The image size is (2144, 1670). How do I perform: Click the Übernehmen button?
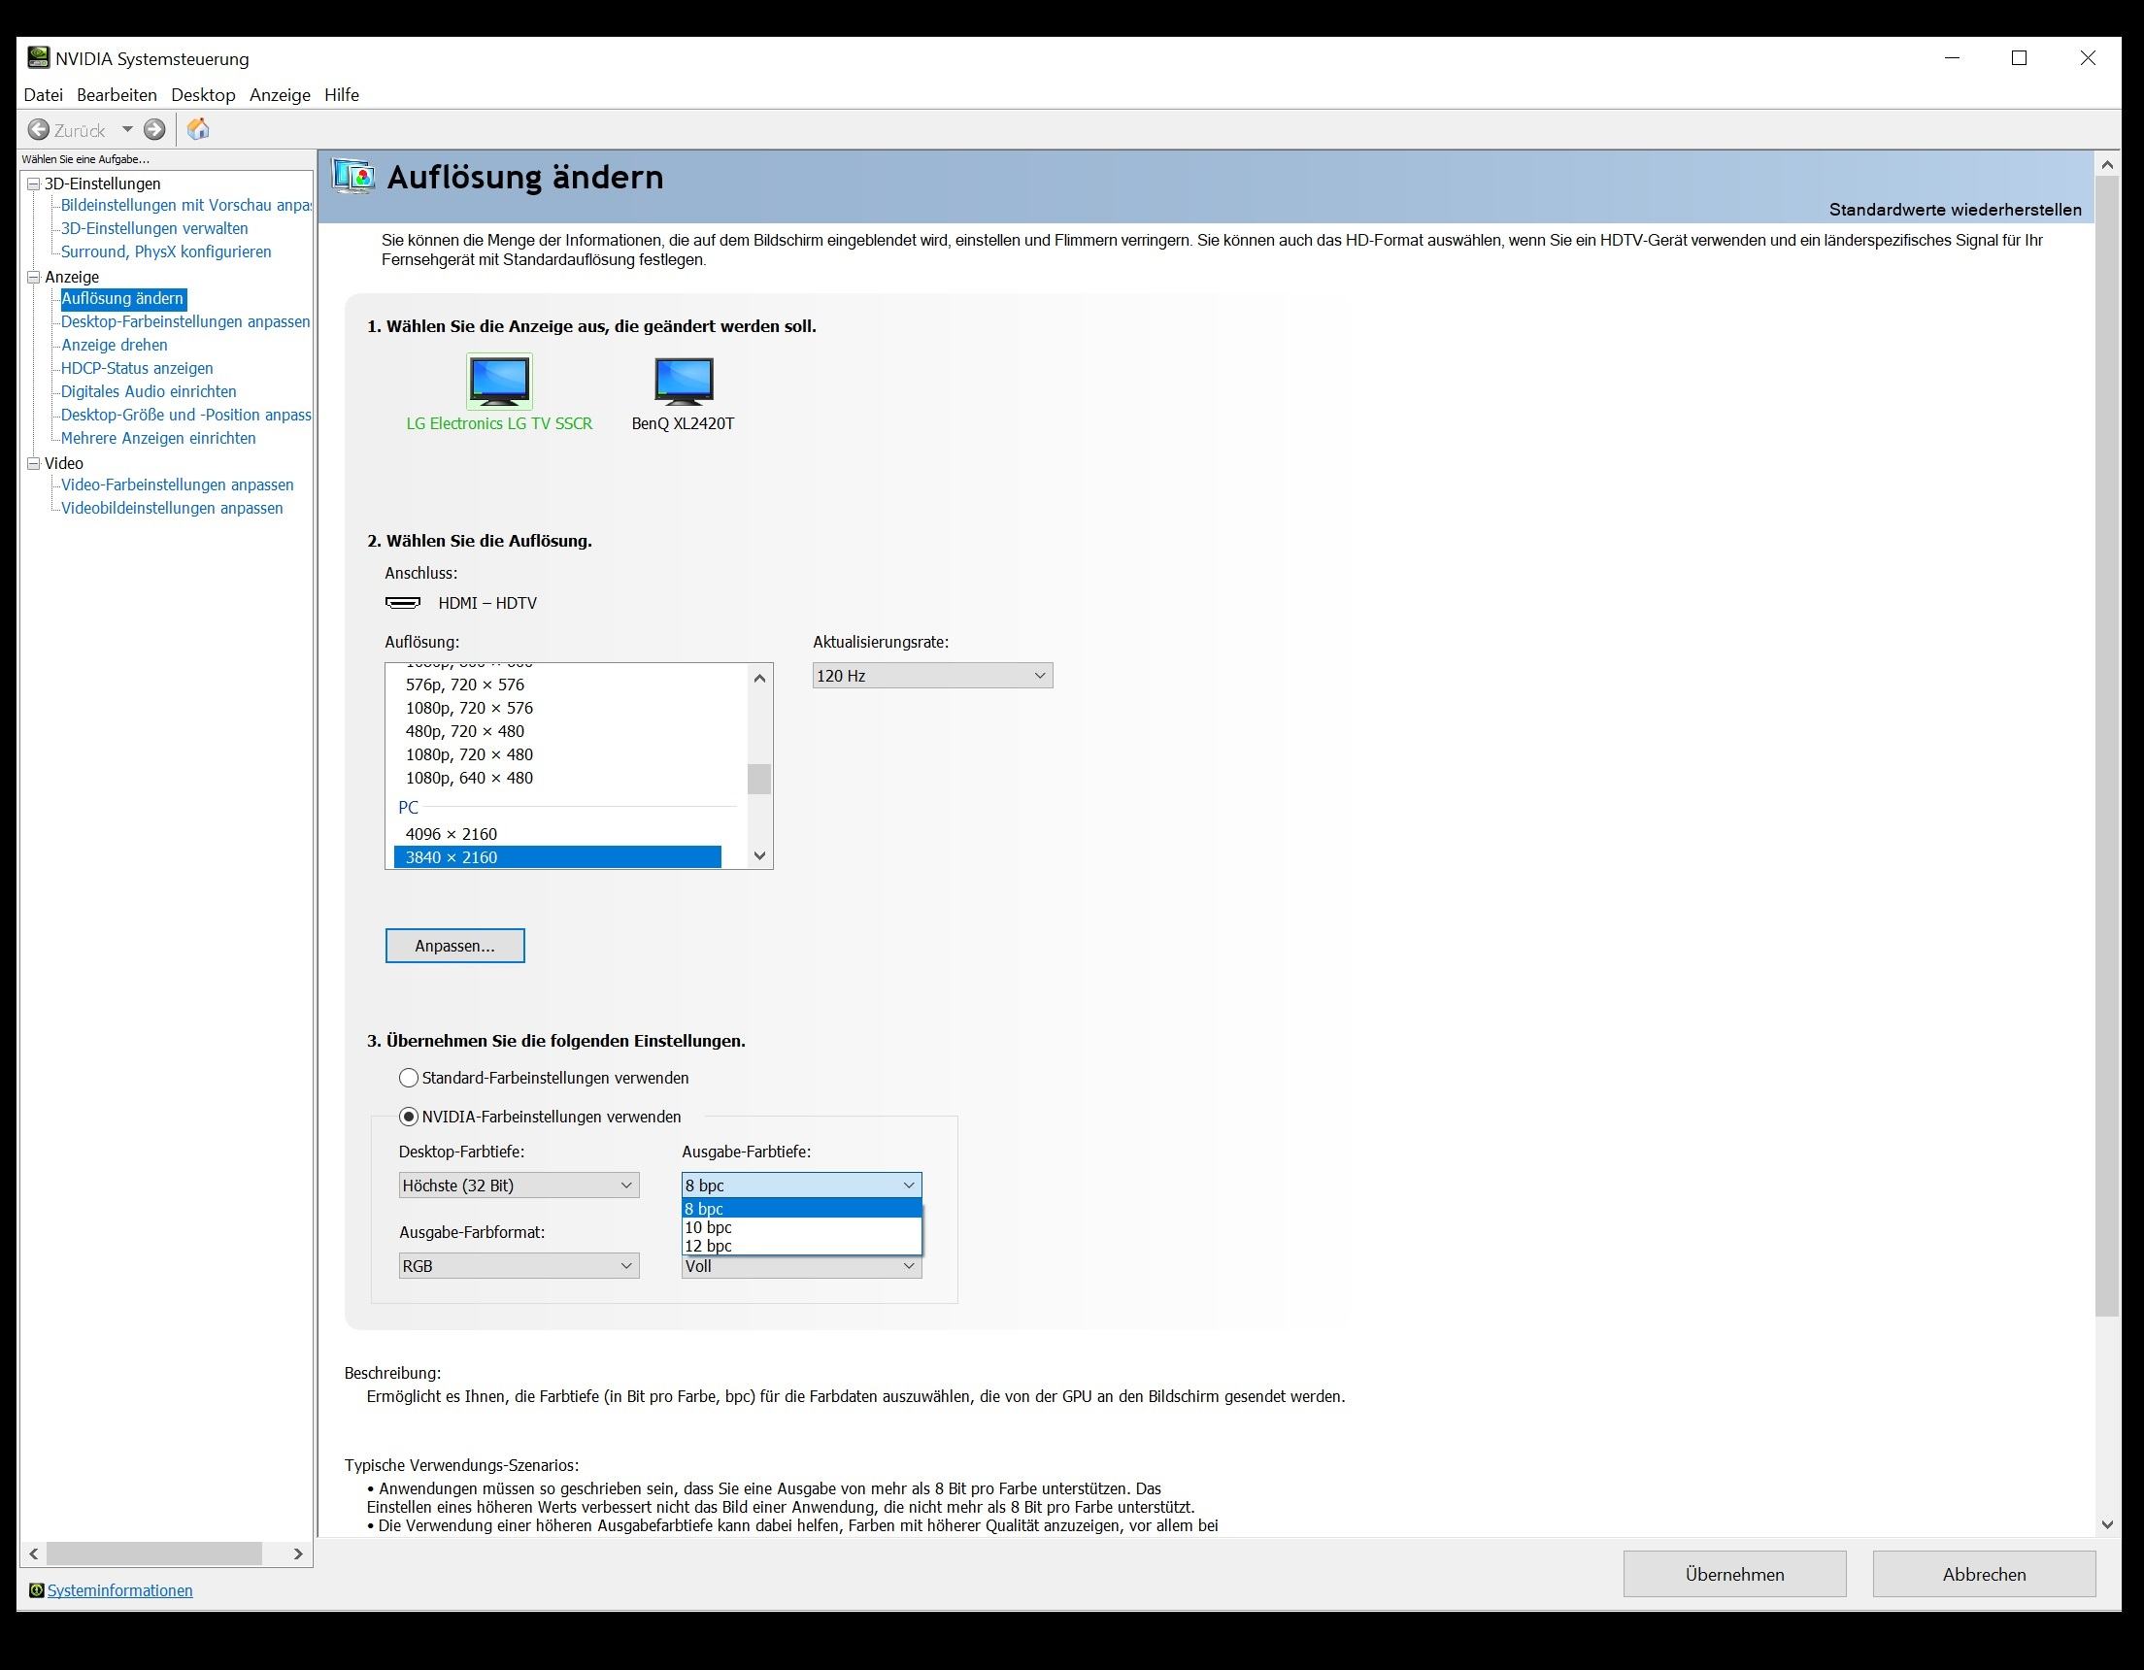pos(1733,1574)
